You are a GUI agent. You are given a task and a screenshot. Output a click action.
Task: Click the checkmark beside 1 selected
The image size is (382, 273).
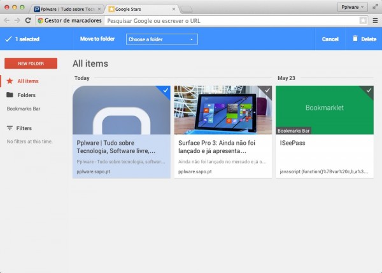click(8, 39)
